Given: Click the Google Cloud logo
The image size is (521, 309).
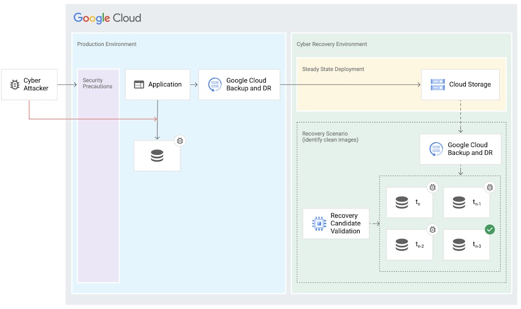Looking at the screenshot, I should (x=107, y=18).
